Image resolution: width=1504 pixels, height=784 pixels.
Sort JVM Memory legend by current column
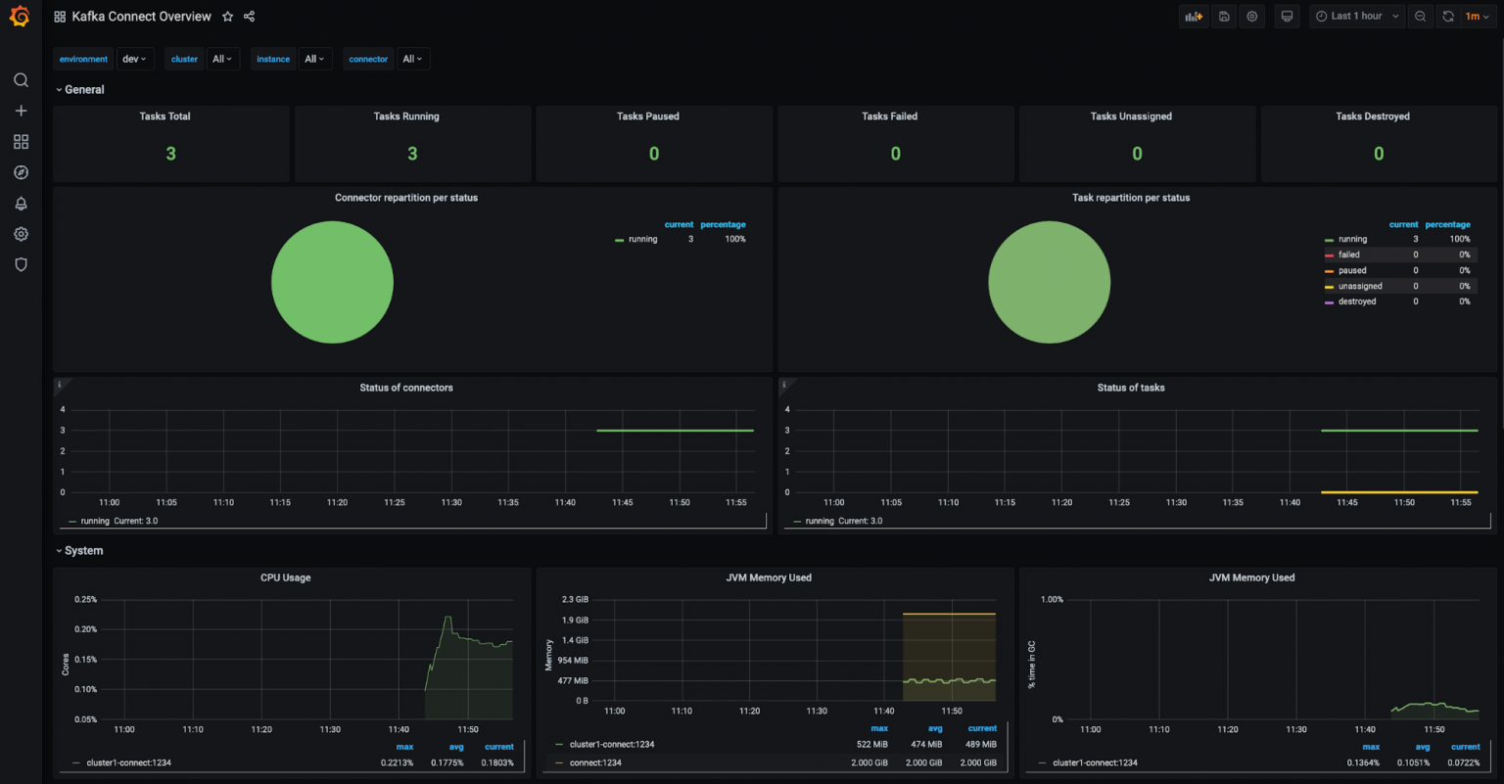(982, 728)
